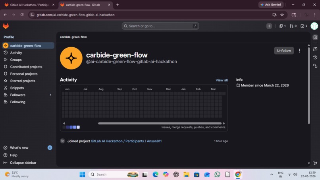Open the profile more actions kebab menu
Screen dimensions: 320x180
(299, 51)
